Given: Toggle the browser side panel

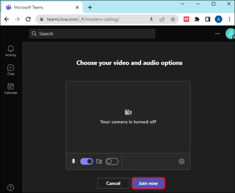Looking at the screenshot, I should point(207,19).
